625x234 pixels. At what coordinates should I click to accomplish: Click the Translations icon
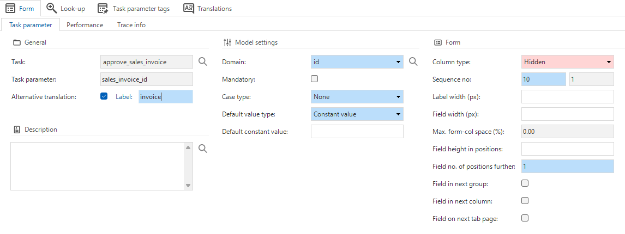coord(189,8)
